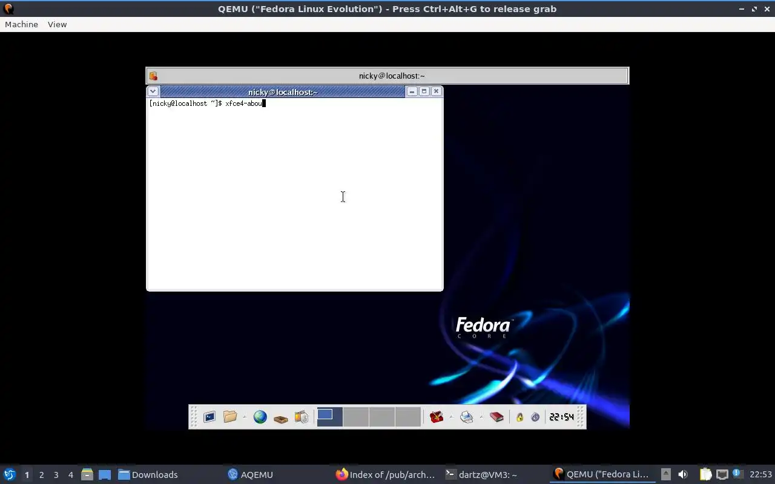Expand the printer launcher menu arrow
Viewport: 775px width, 484px height.
(481, 417)
